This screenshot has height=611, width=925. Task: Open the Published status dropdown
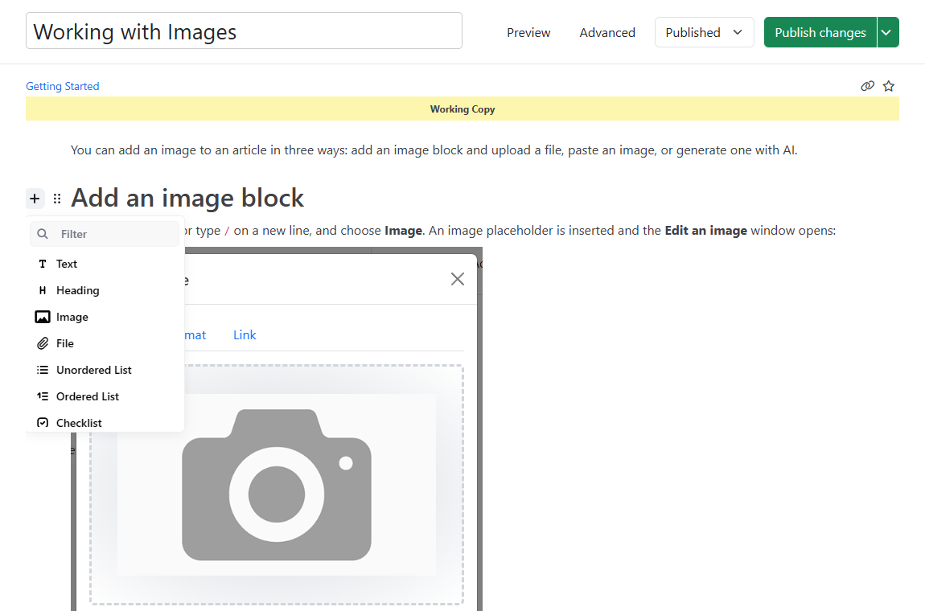(x=704, y=32)
